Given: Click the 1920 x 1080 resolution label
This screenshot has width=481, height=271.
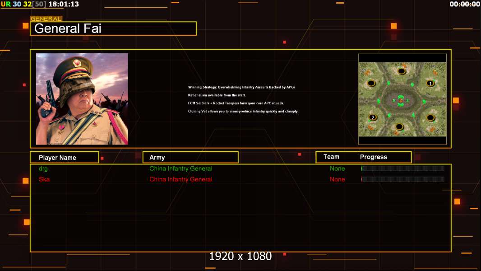Looking at the screenshot, I should click(240, 256).
